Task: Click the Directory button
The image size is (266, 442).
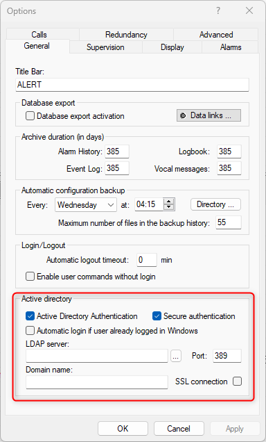Action: [215, 204]
